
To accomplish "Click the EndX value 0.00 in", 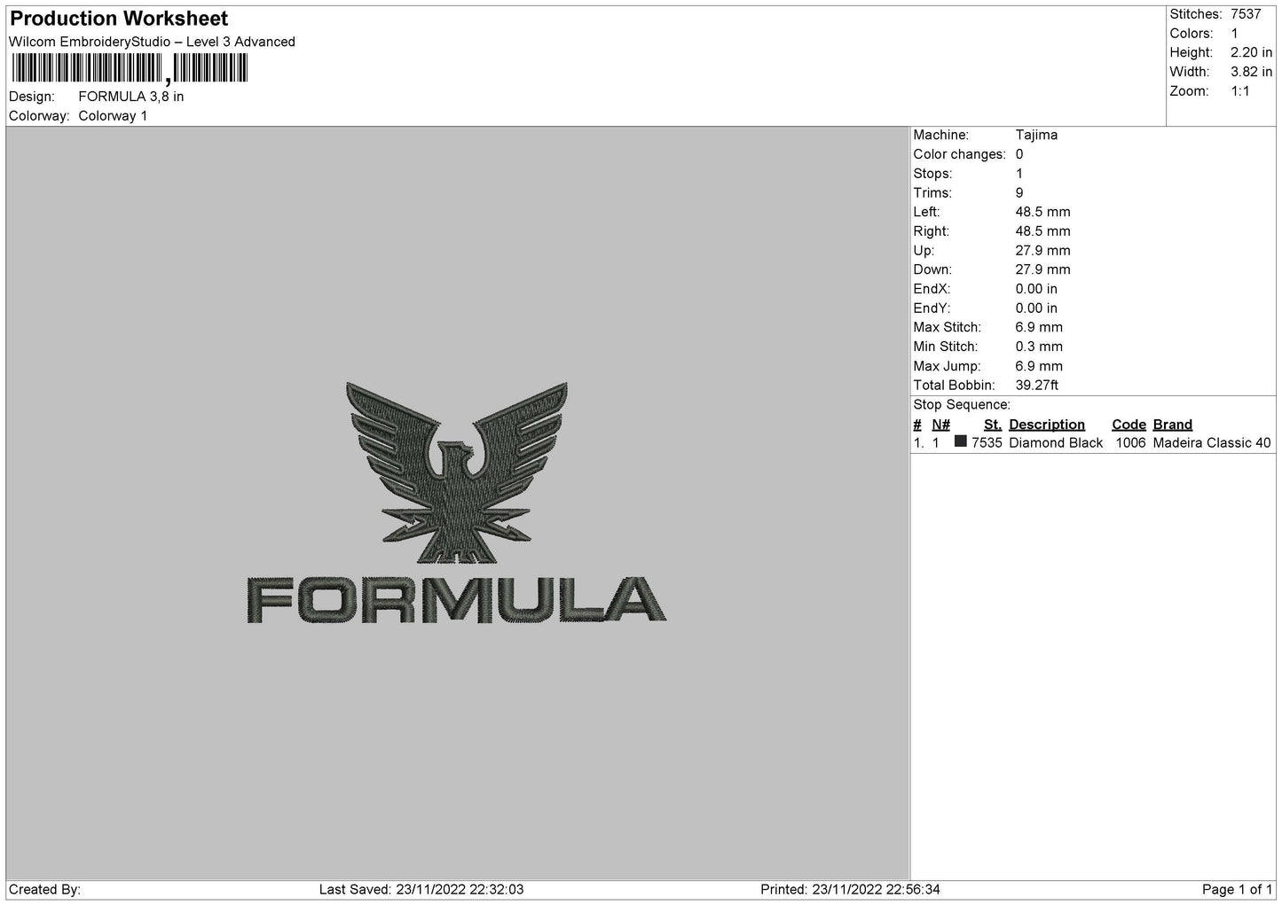I will pos(1036,289).
